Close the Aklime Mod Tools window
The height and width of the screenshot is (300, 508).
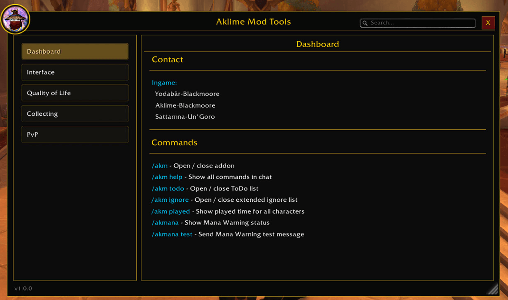tap(488, 23)
